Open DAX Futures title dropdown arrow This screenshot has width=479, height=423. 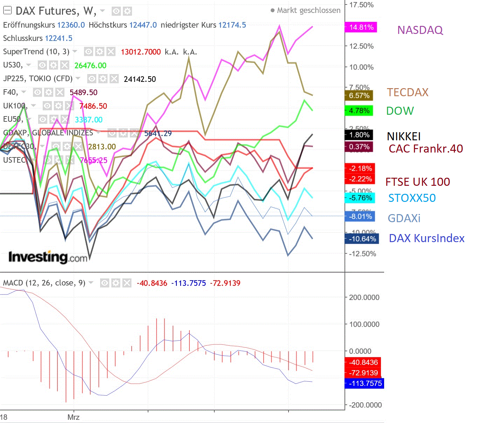point(103,11)
